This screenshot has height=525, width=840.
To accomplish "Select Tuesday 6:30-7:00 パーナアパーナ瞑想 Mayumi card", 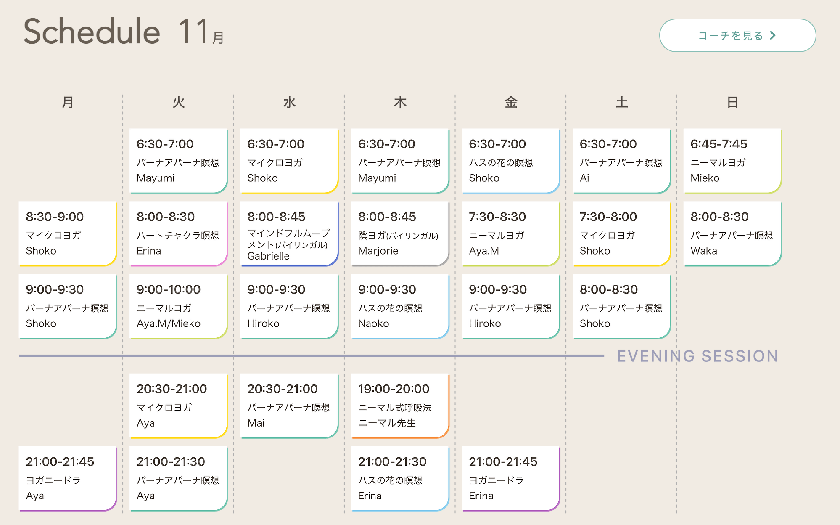I will [179, 161].
